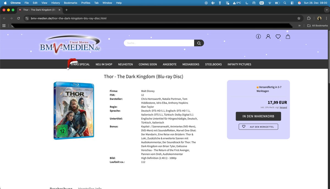The width and height of the screenshot is (330, 189).
Task: Open Chrome's File menu
Action: click(27, 3)
